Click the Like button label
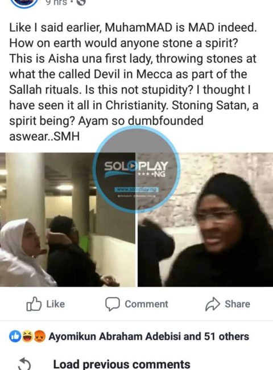This screenshot has width=273, height=370. 56,304
